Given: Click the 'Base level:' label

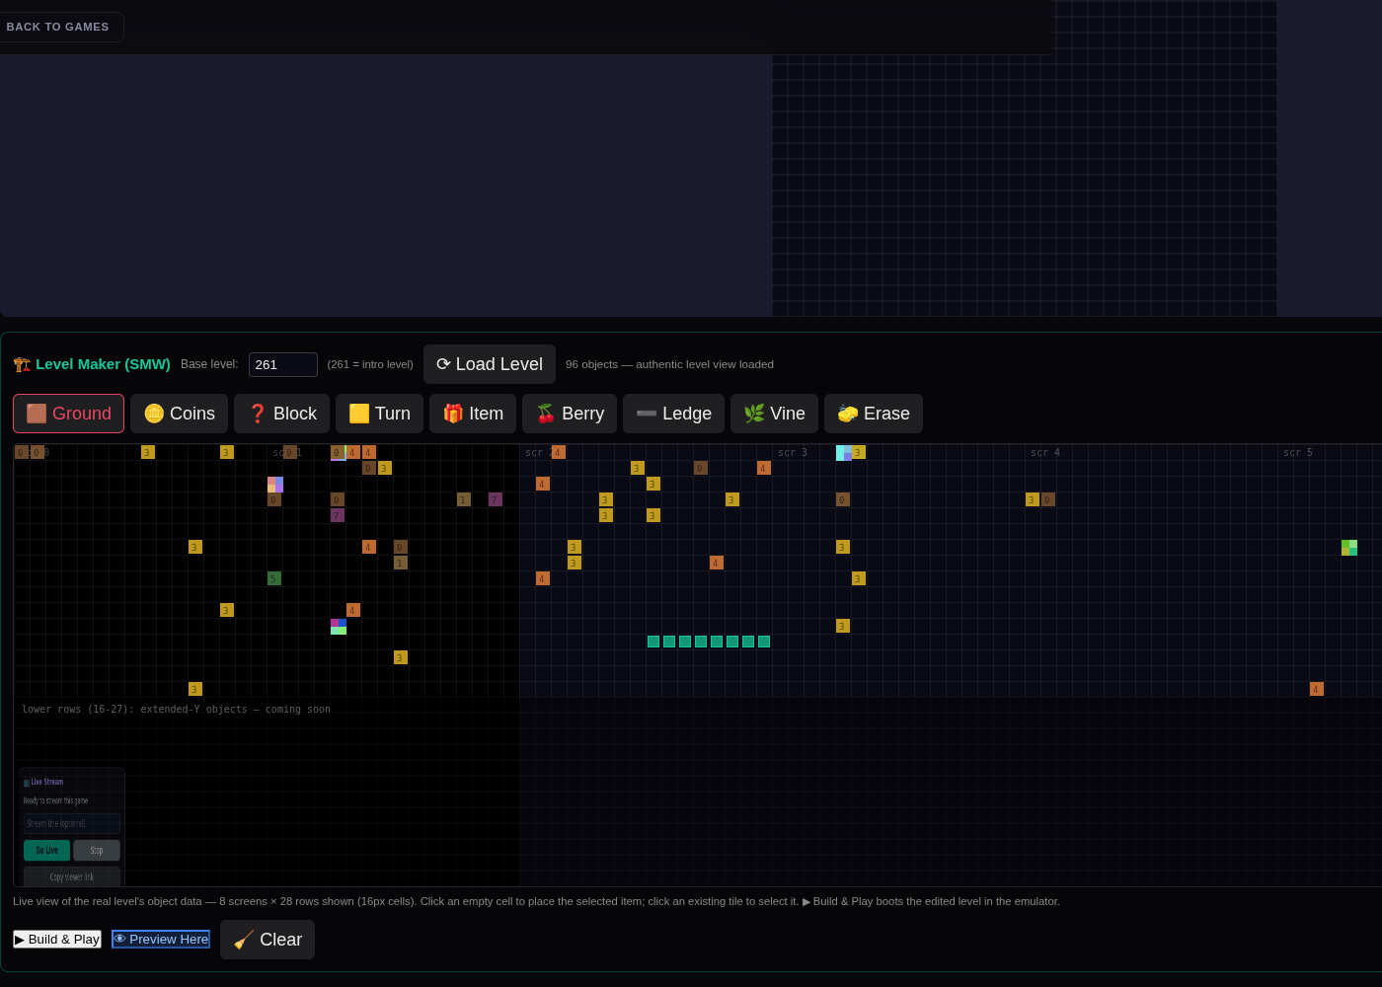Looking at the screenshot, I should click(x=209, y=364).
